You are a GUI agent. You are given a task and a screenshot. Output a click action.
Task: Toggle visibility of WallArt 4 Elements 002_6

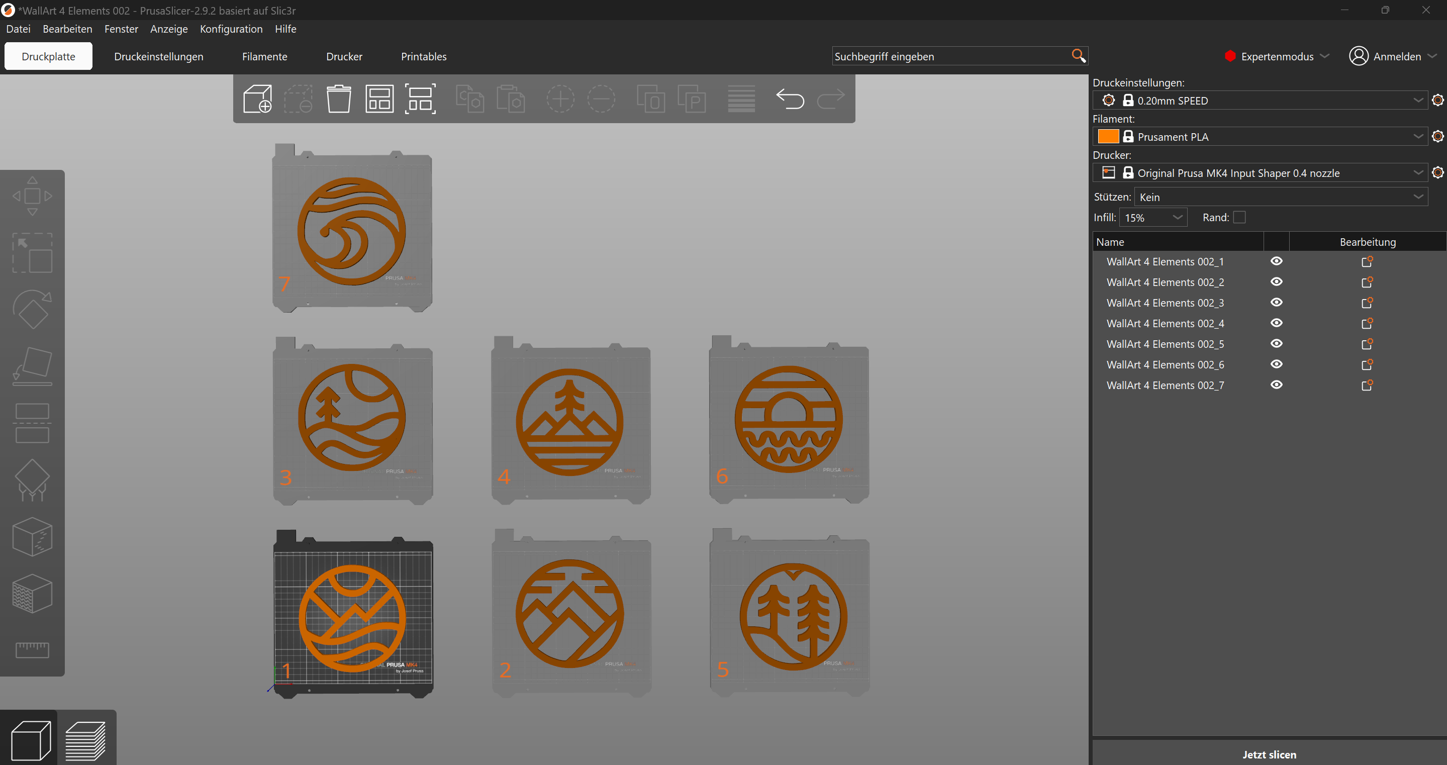[x=1276, y=364]
